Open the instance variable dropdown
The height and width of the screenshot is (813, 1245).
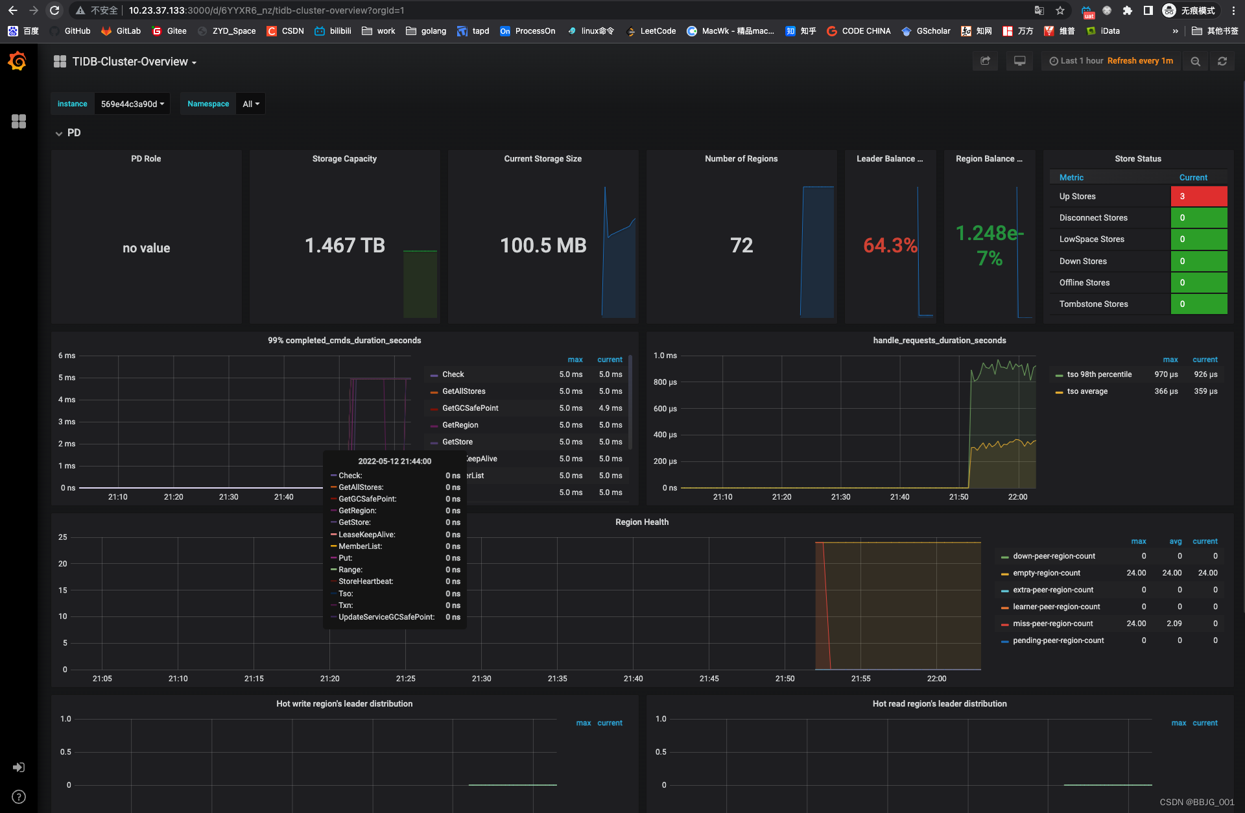pos(132,103)
